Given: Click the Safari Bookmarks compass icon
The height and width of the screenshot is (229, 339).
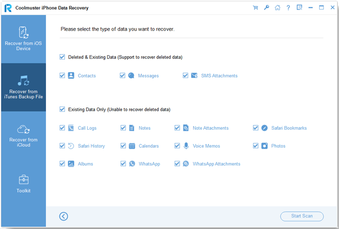Looking at the screenshot, I should click(x=264, y=128).
